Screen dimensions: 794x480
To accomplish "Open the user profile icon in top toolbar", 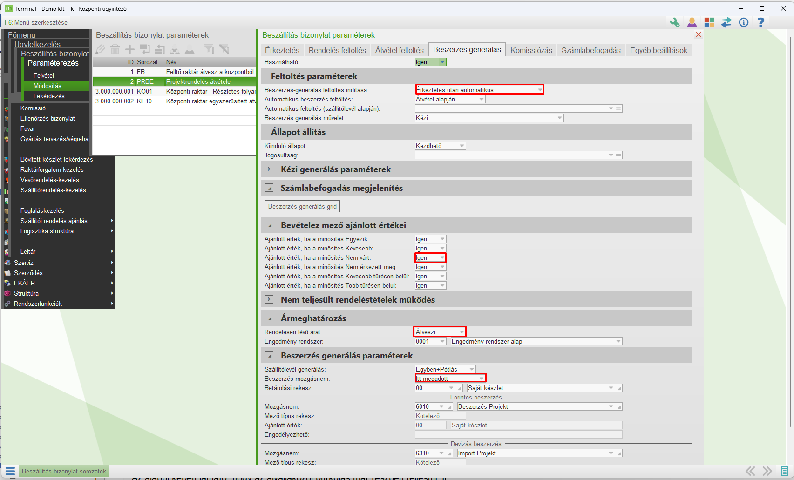I will click(692, 22).
